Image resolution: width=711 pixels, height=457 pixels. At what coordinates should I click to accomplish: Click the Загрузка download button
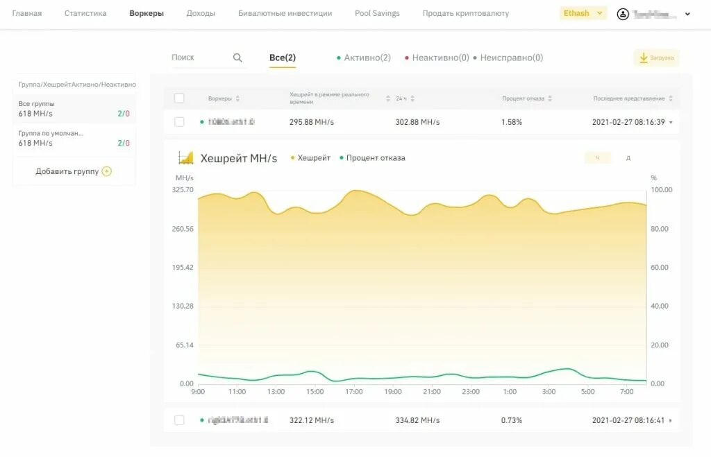point(657,58)
